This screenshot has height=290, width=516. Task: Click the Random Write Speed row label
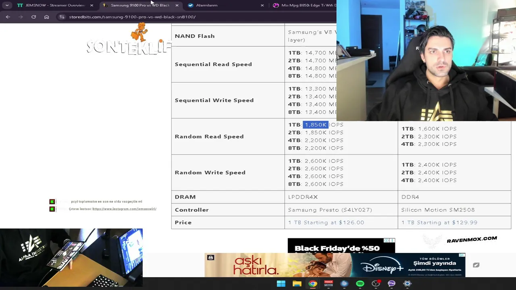pyautogui.click(x=210, y=172)
